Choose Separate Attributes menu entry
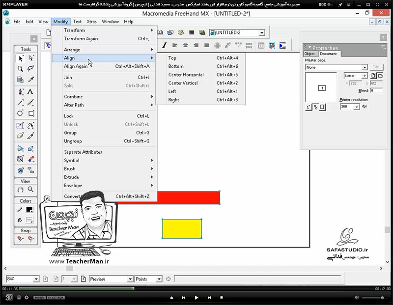 (x=104, y=152)
